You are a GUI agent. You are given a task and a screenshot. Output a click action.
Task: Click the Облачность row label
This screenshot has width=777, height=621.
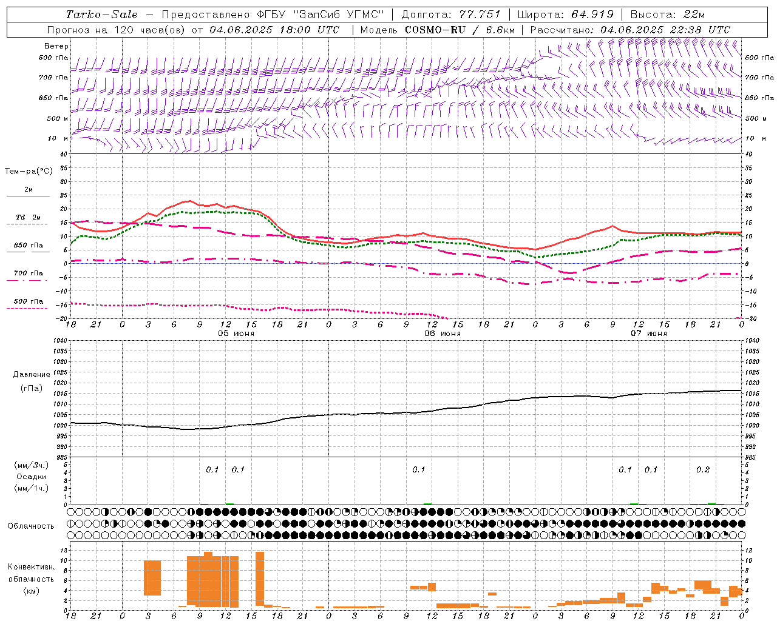(31, 526)
